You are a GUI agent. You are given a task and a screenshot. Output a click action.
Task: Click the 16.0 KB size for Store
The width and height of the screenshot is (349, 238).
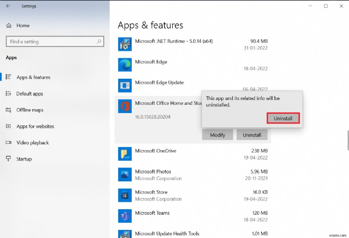tap(260, 192)
